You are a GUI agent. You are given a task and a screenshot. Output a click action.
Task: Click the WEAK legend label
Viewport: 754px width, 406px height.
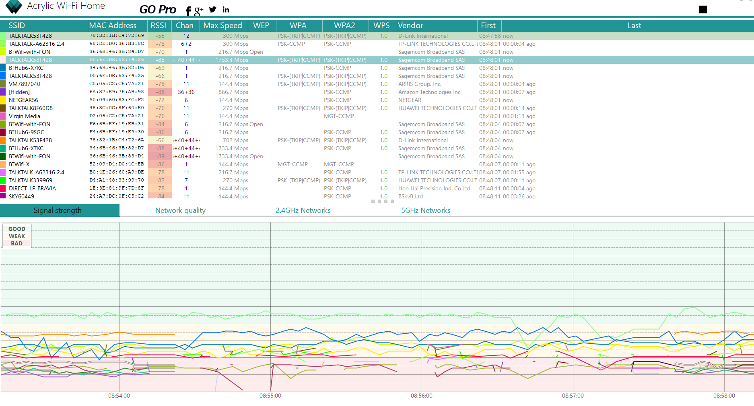pyautogui.click(x=17, y=236)
